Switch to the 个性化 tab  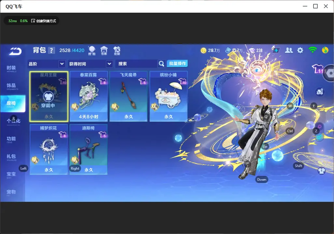[x=13, y=122]
